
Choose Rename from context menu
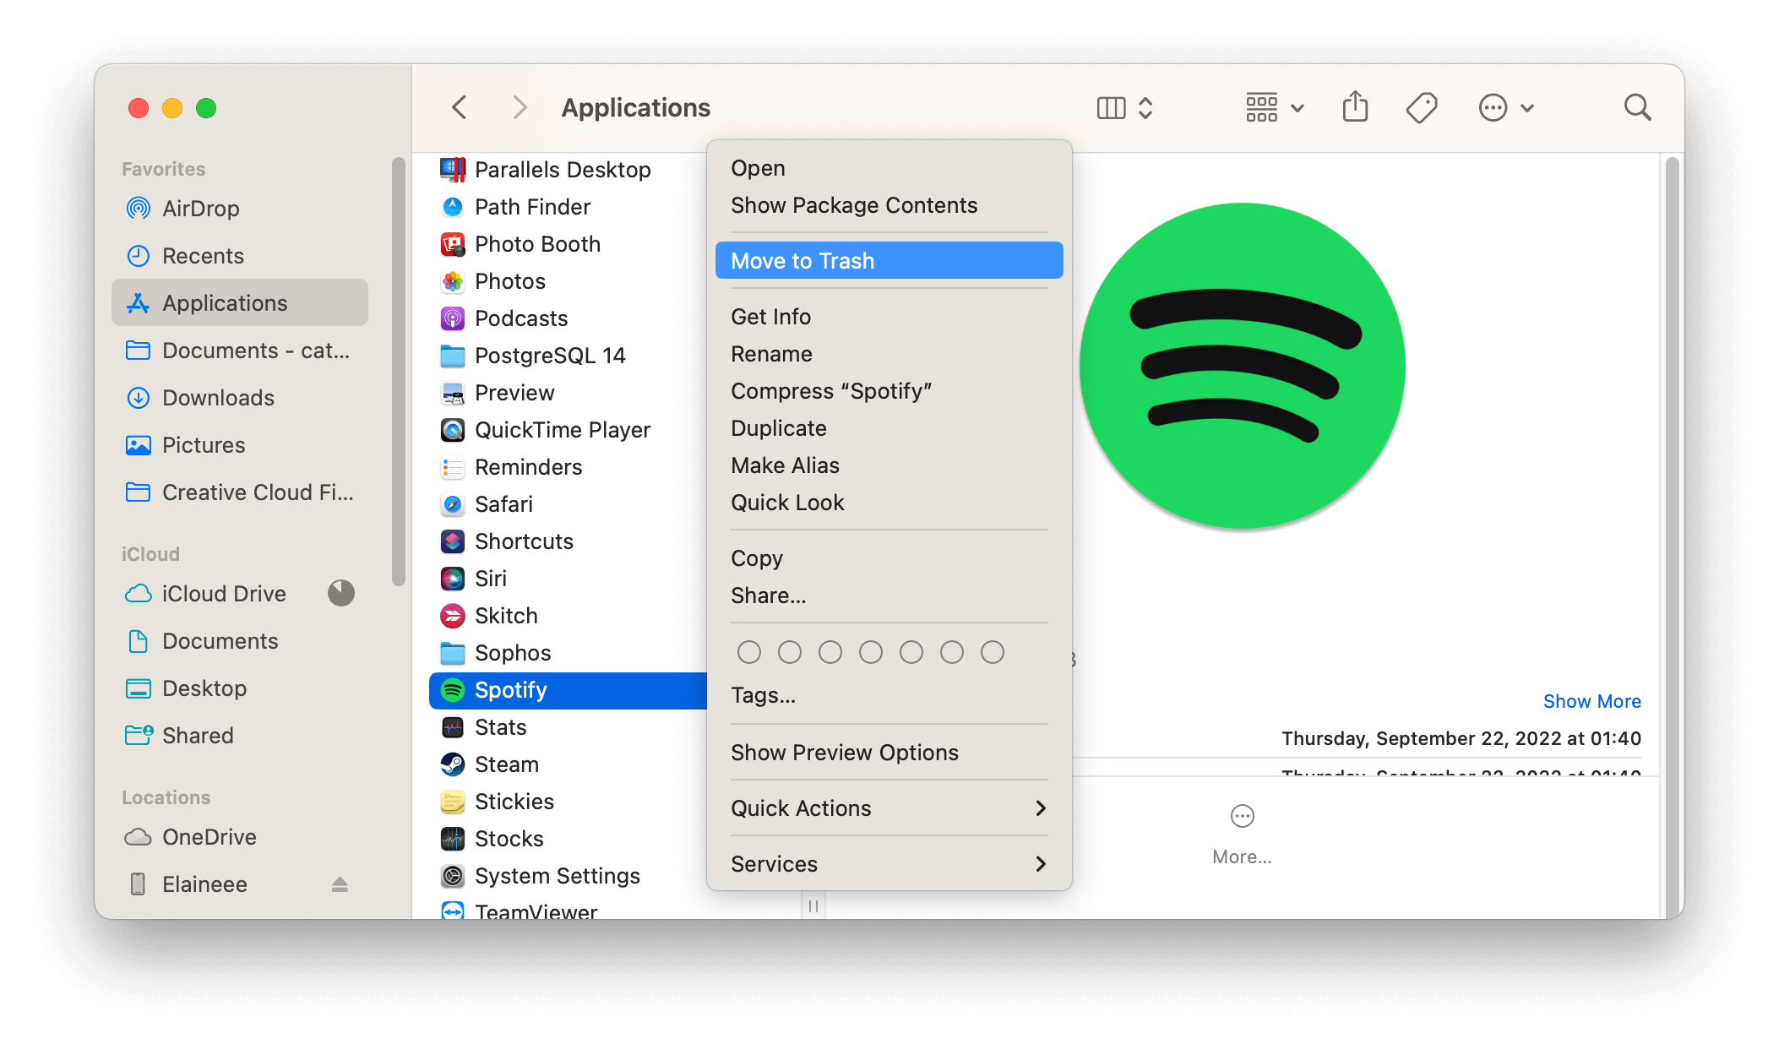click(889, 354)
